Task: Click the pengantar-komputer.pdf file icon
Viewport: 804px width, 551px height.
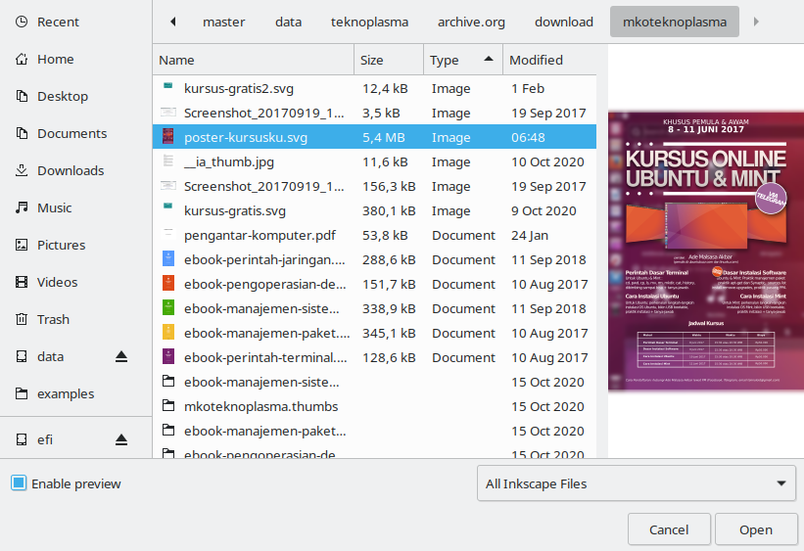Action: tap(168, 234)
